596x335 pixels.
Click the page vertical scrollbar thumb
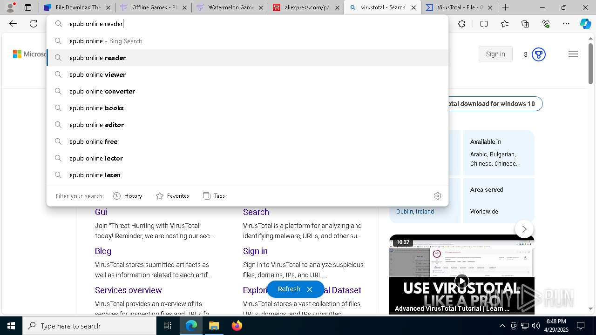591,63
